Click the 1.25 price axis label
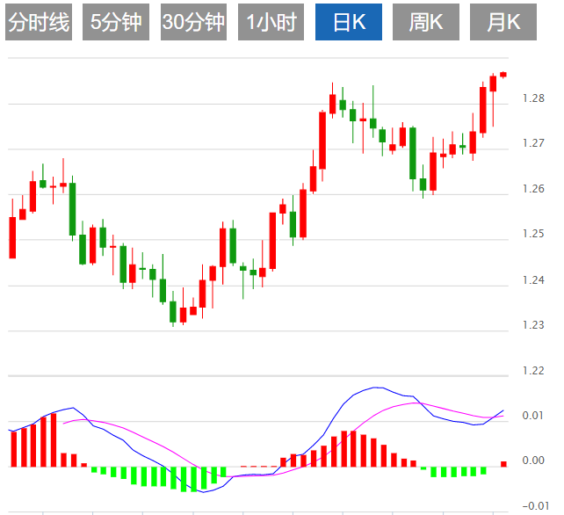The width and height of the screenshot is (564, 515). 533,234
